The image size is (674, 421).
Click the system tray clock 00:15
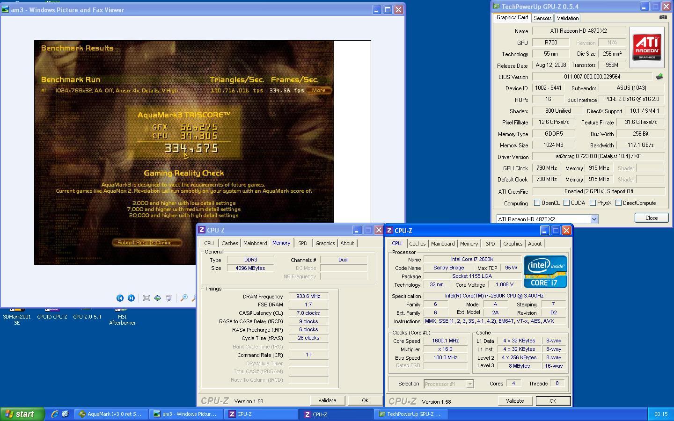click(661, 414)
